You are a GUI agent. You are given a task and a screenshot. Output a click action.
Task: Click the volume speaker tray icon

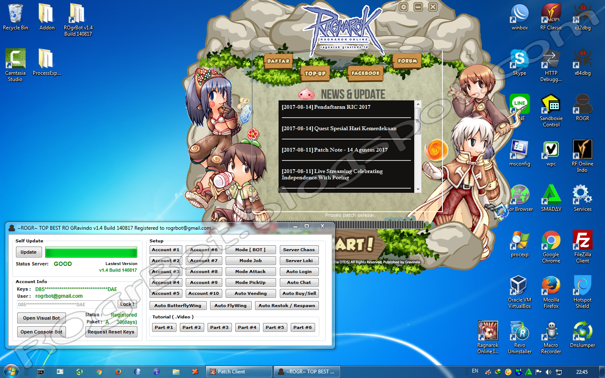point(548,372)
